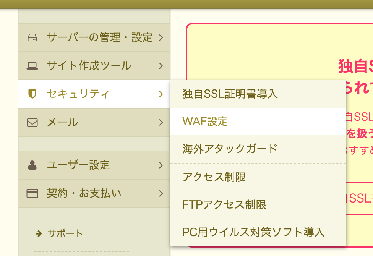
Task: Click the セキュリティ sidebar menu label
Action: pyautogui.click(x=78, y=94)
